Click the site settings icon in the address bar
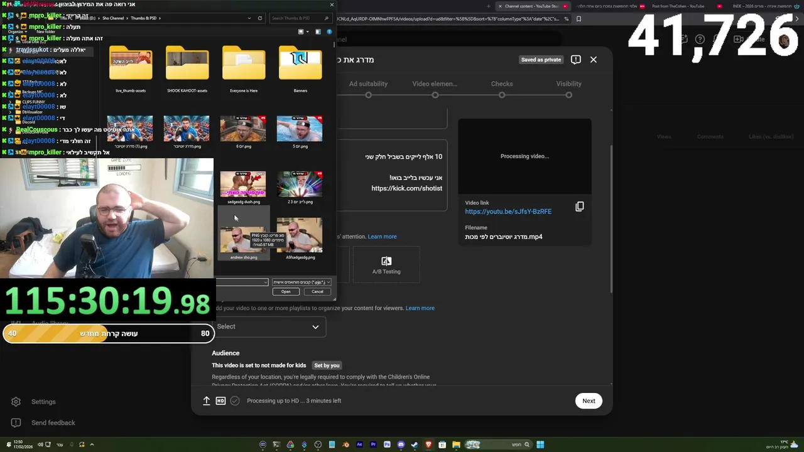Image resolution: width=804 pixels, height=452 pixels. click(x=567, y=19)
